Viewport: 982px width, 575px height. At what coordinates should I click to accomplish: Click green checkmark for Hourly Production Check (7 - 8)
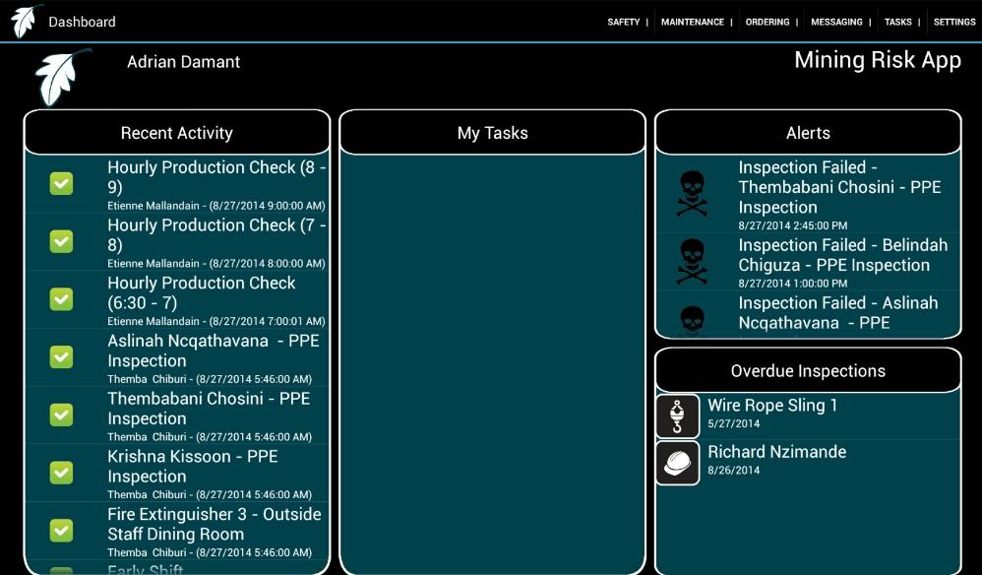click(x=61, y=242)
